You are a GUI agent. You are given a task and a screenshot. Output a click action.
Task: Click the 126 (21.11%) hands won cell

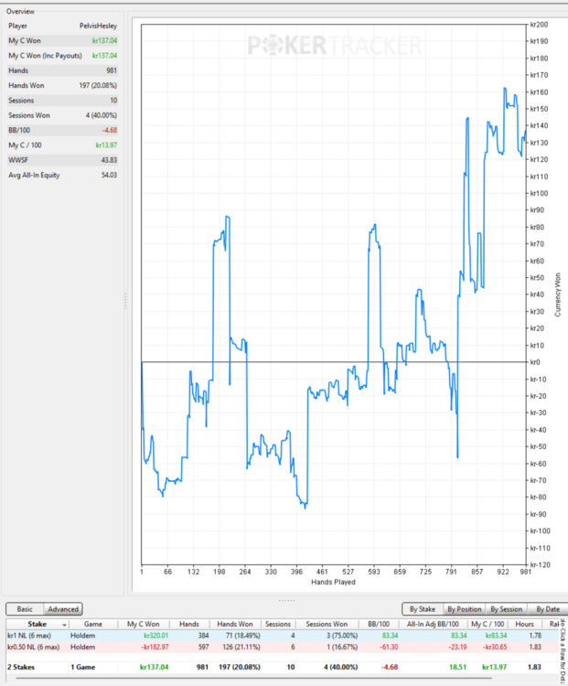[241, 647]
